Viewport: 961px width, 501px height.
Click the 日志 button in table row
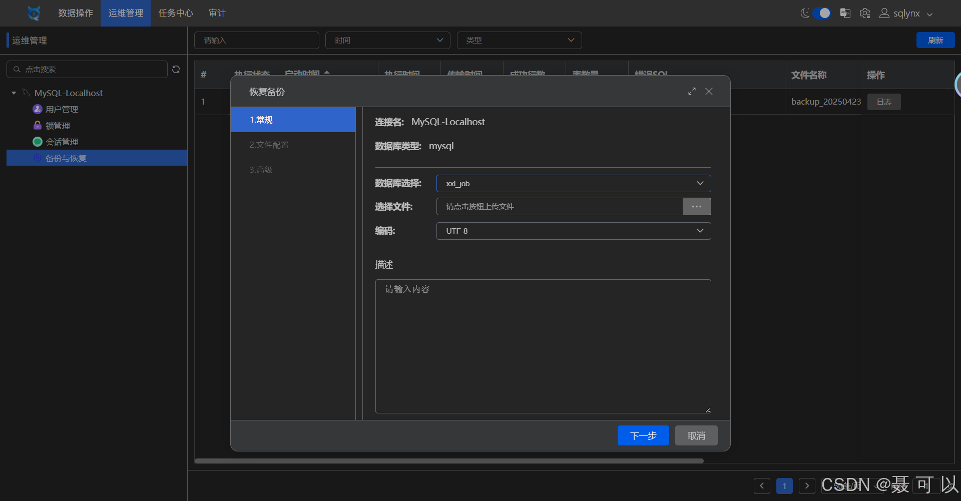coord(884,102)
